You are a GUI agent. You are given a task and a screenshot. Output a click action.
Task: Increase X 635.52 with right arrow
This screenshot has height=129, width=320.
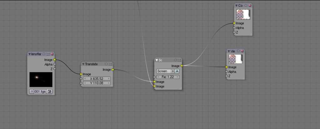pyautogui.click(x=108, y=79)
